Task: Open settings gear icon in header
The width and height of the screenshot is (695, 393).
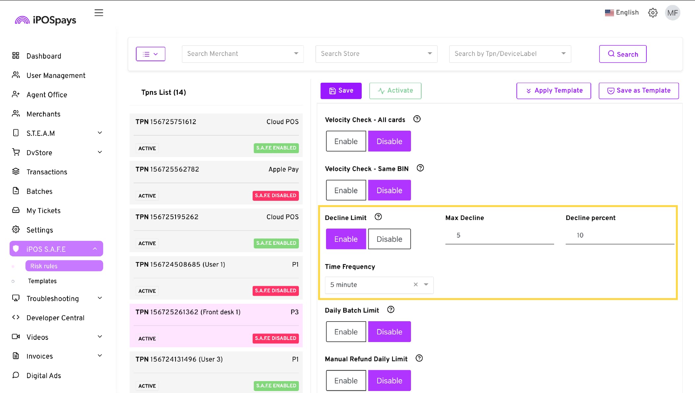Action: [652, 13]
